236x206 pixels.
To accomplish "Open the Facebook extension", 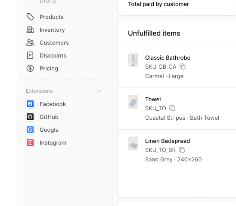I will point(46,104).
